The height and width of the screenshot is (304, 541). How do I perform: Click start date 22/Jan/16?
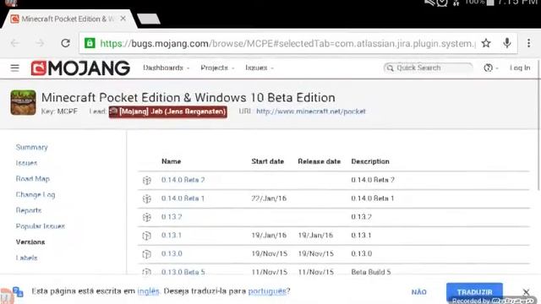point(269,198)
